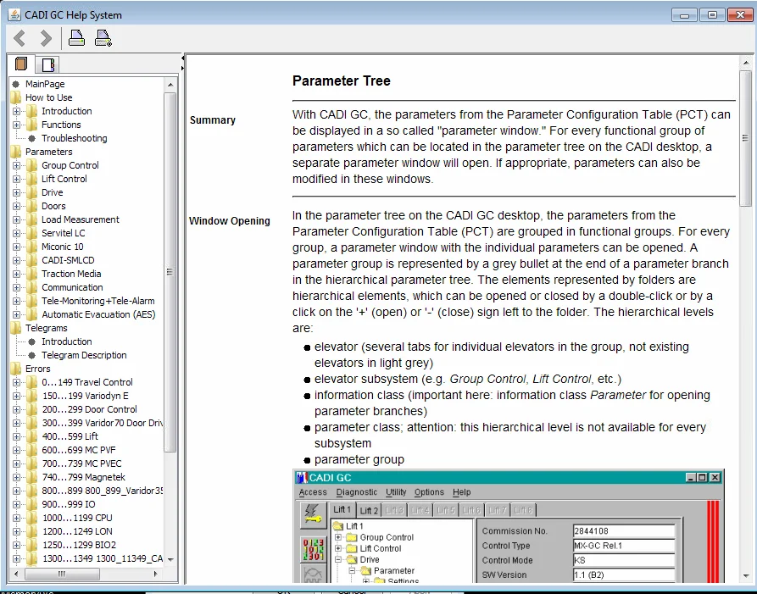Expand the Miconic 10 node
757x594 pixels.
tap(16, 247)
